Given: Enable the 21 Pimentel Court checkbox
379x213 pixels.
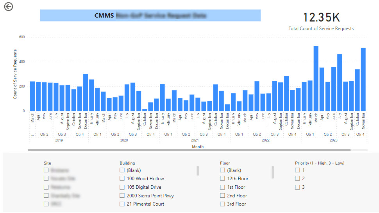Looking at the screenshot, I should click(122, 204).
